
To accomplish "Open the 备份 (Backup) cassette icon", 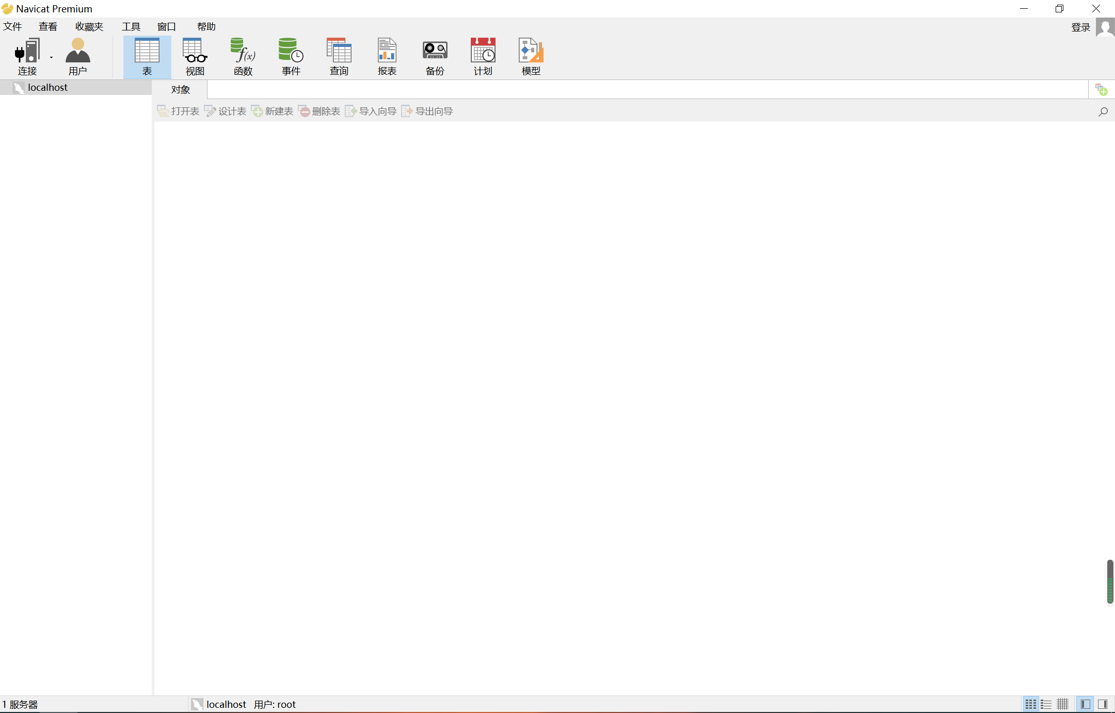I will [x=435, y=57].
